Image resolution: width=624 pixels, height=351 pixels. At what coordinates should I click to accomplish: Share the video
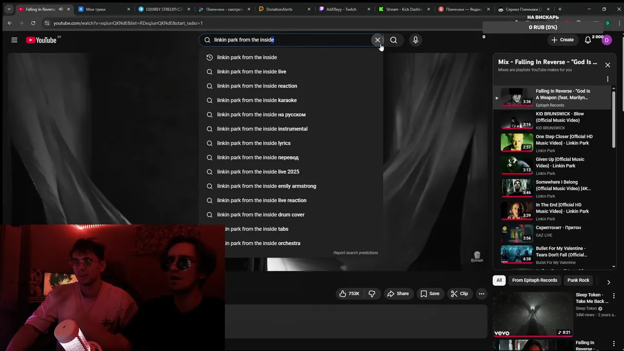tap(398, 293)
